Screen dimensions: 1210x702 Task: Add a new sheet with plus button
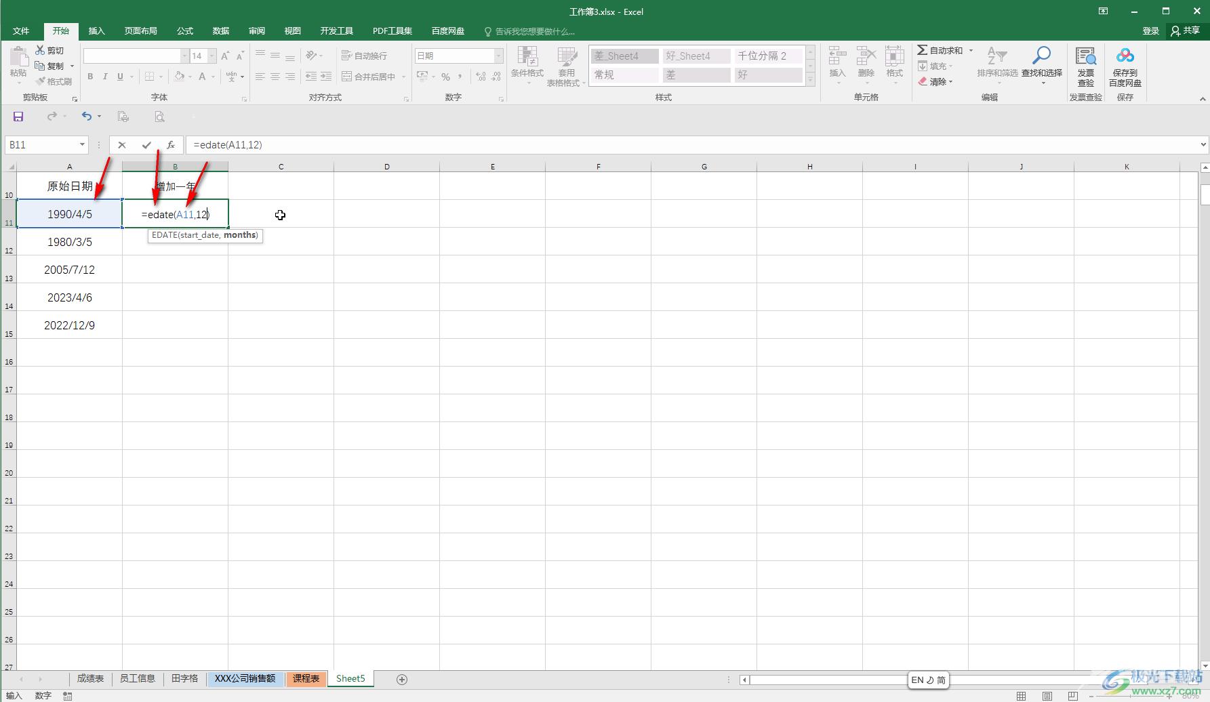pyautogui.click(x=402, y=679)
